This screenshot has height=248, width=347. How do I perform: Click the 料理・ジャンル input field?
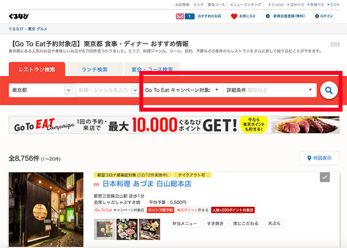103,90
